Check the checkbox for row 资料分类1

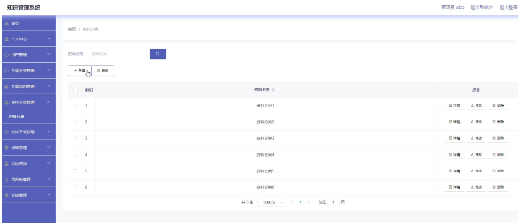coord(75,105)
